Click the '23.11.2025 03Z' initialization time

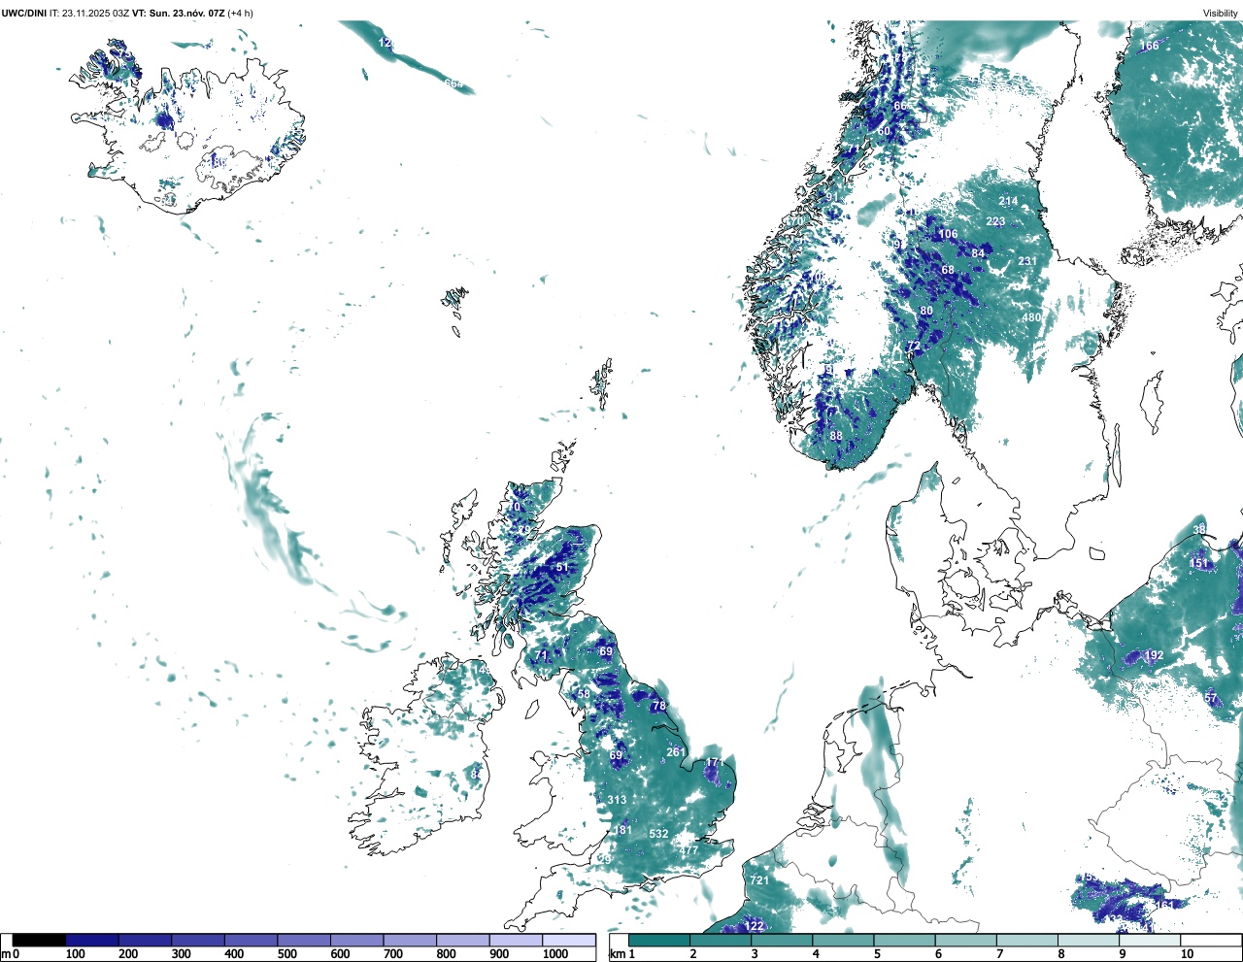tap(96, 13)
